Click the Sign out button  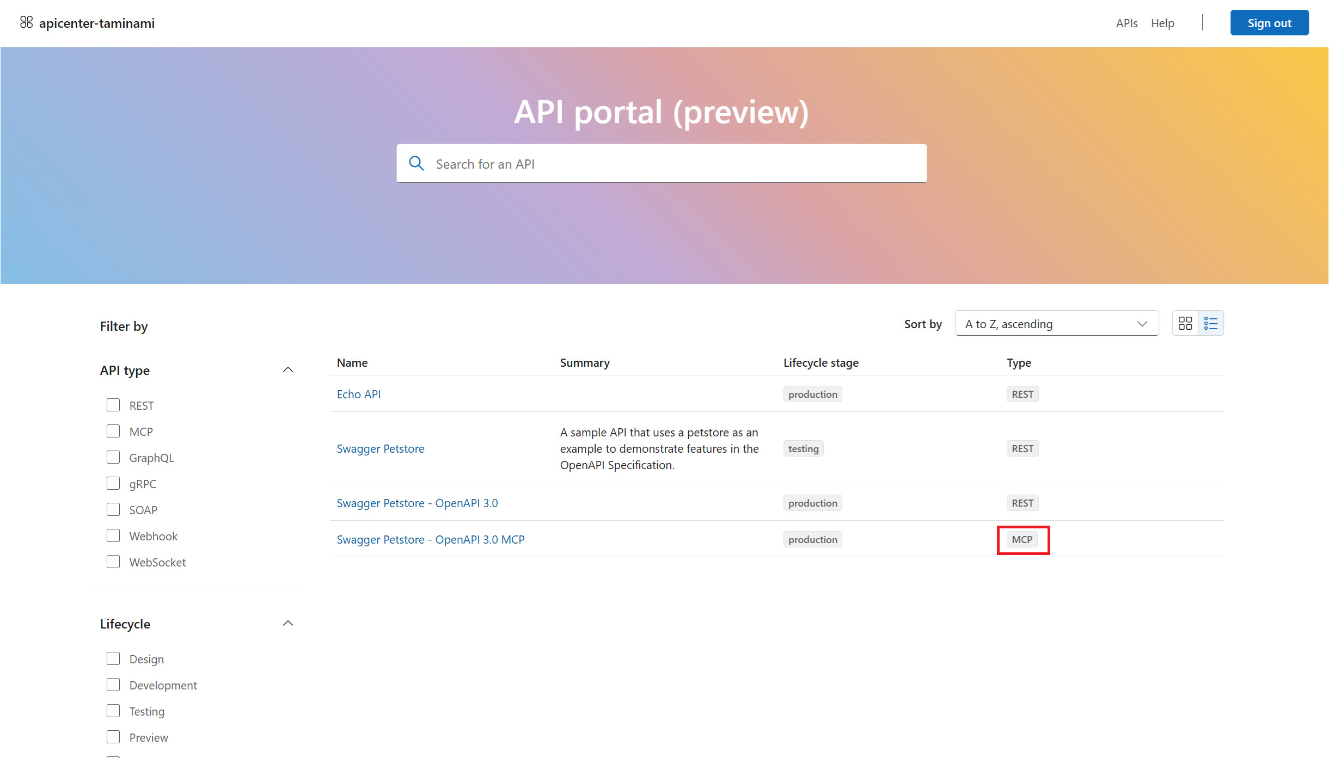click(1269, 23)
